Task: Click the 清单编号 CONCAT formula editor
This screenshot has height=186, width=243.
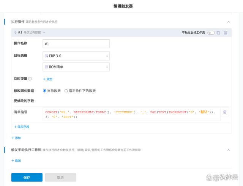Action: click(x=132, y=115)
